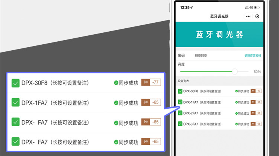Tap the mini program close circle button
The image size is (279, 156).
257,17
